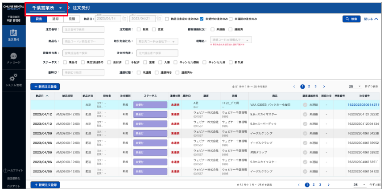Switch to the 見積 tab
384x191 pixels.
(72, 19)
